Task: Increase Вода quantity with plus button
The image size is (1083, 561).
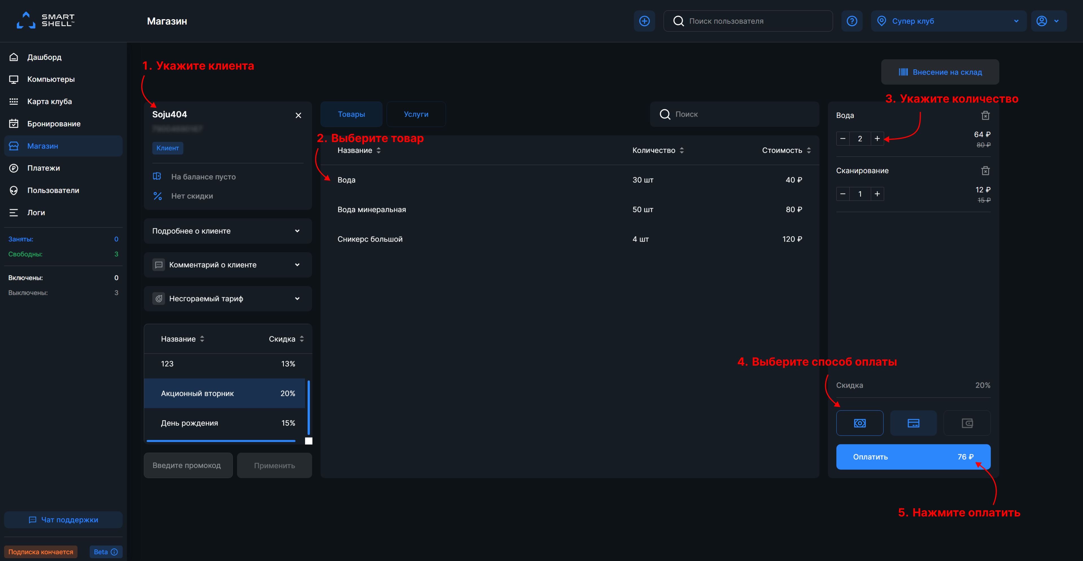Action: [877, 139]
